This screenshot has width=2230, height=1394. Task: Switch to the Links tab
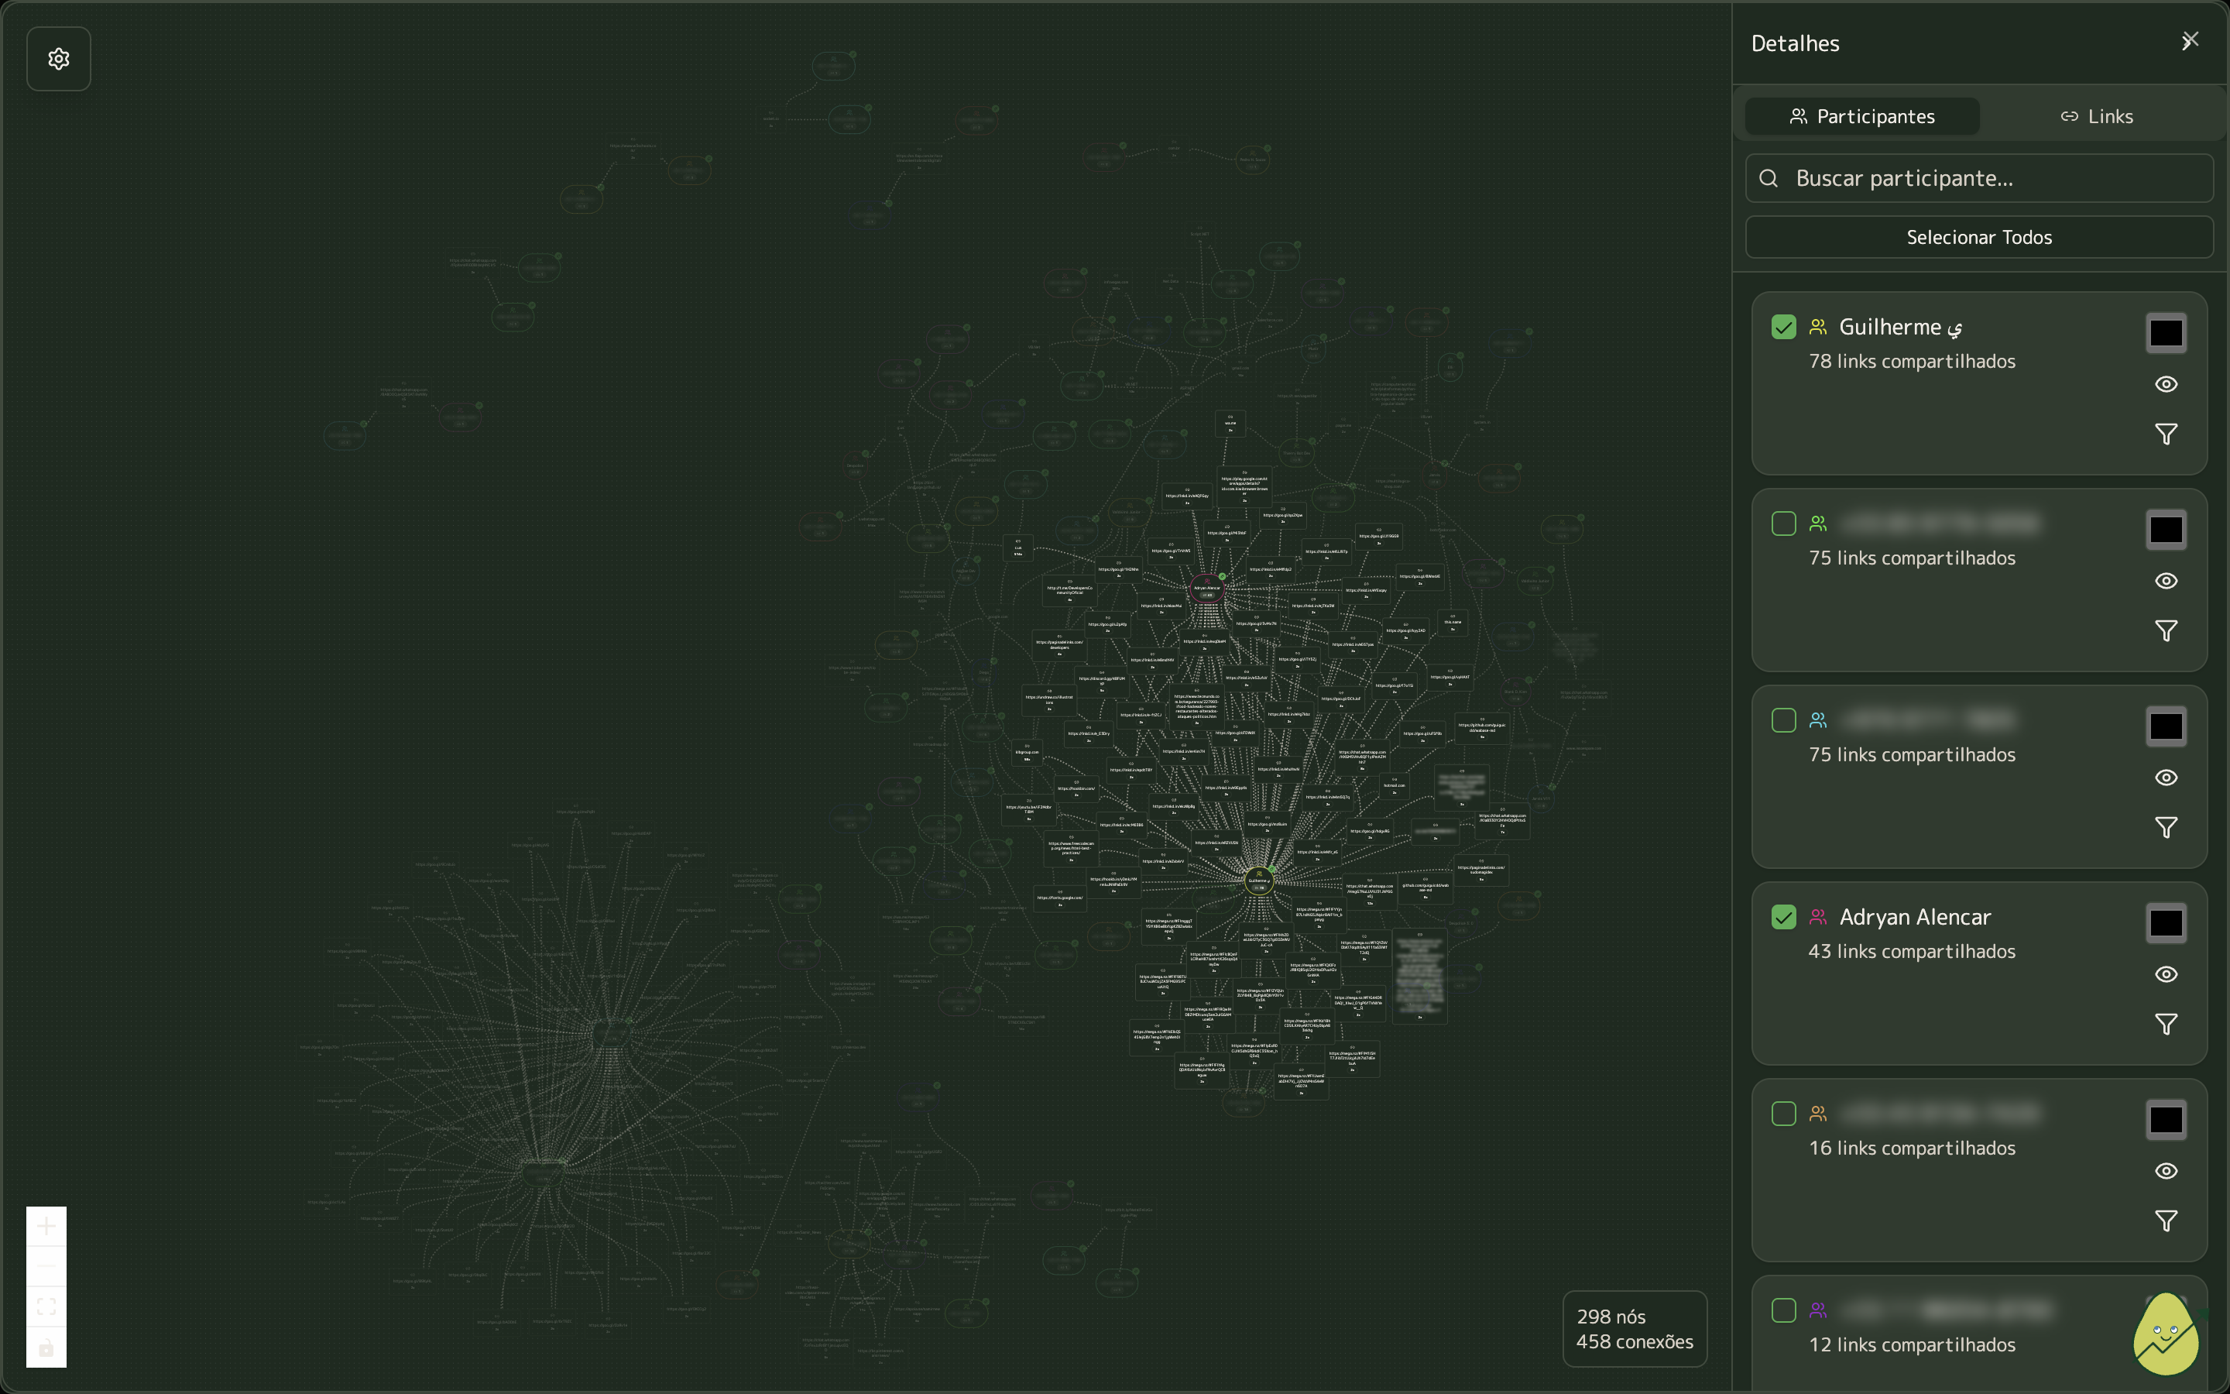(x=2096, y=116)
